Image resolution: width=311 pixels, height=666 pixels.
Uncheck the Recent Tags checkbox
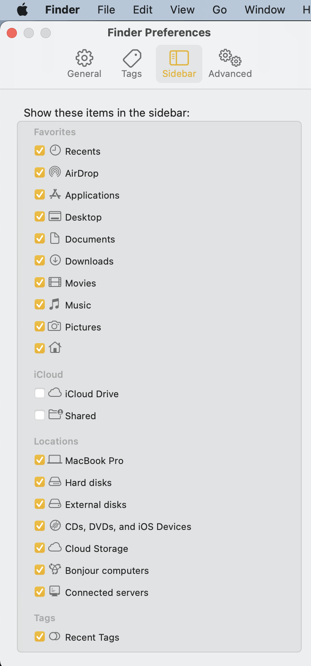[40, 637]
